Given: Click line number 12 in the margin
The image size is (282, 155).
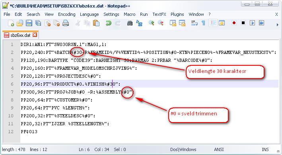Looking at the screenshot, I should (11, 132).
